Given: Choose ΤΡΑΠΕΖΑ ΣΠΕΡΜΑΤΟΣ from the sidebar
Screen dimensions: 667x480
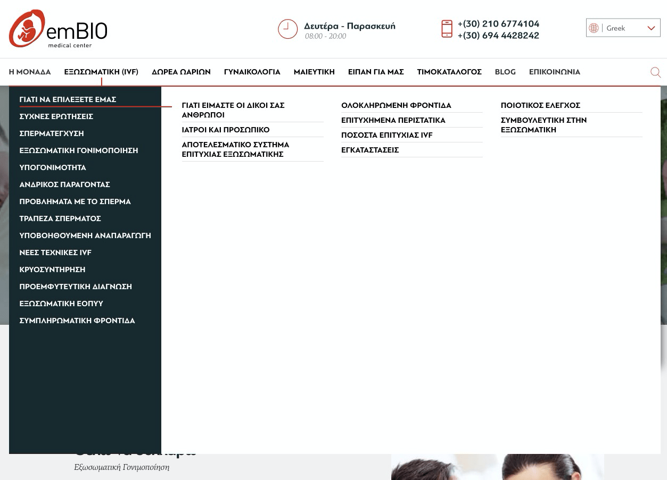Looking at the screenshot, I should tap(60, 218).
